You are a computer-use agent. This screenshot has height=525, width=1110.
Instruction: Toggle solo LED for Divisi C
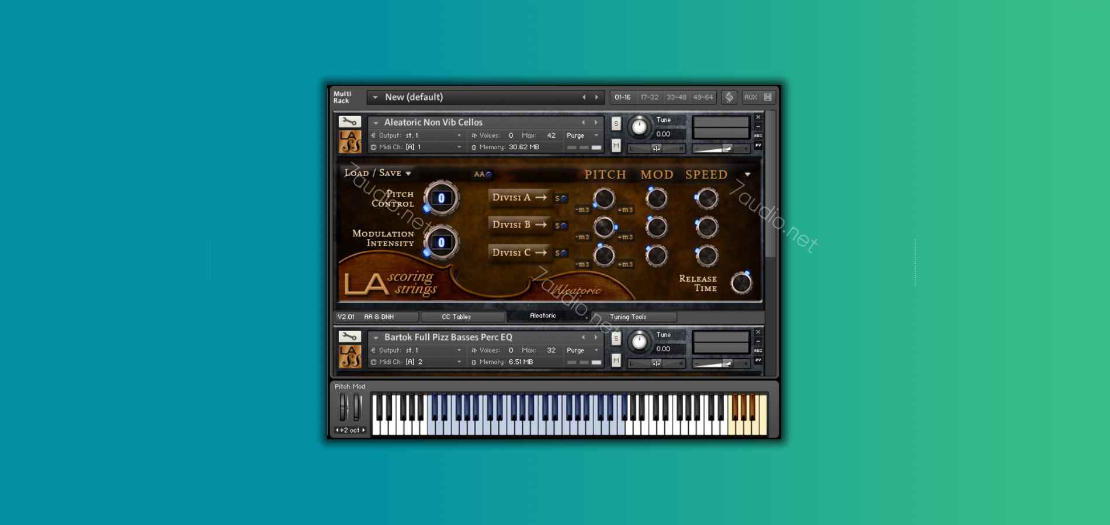564,253
